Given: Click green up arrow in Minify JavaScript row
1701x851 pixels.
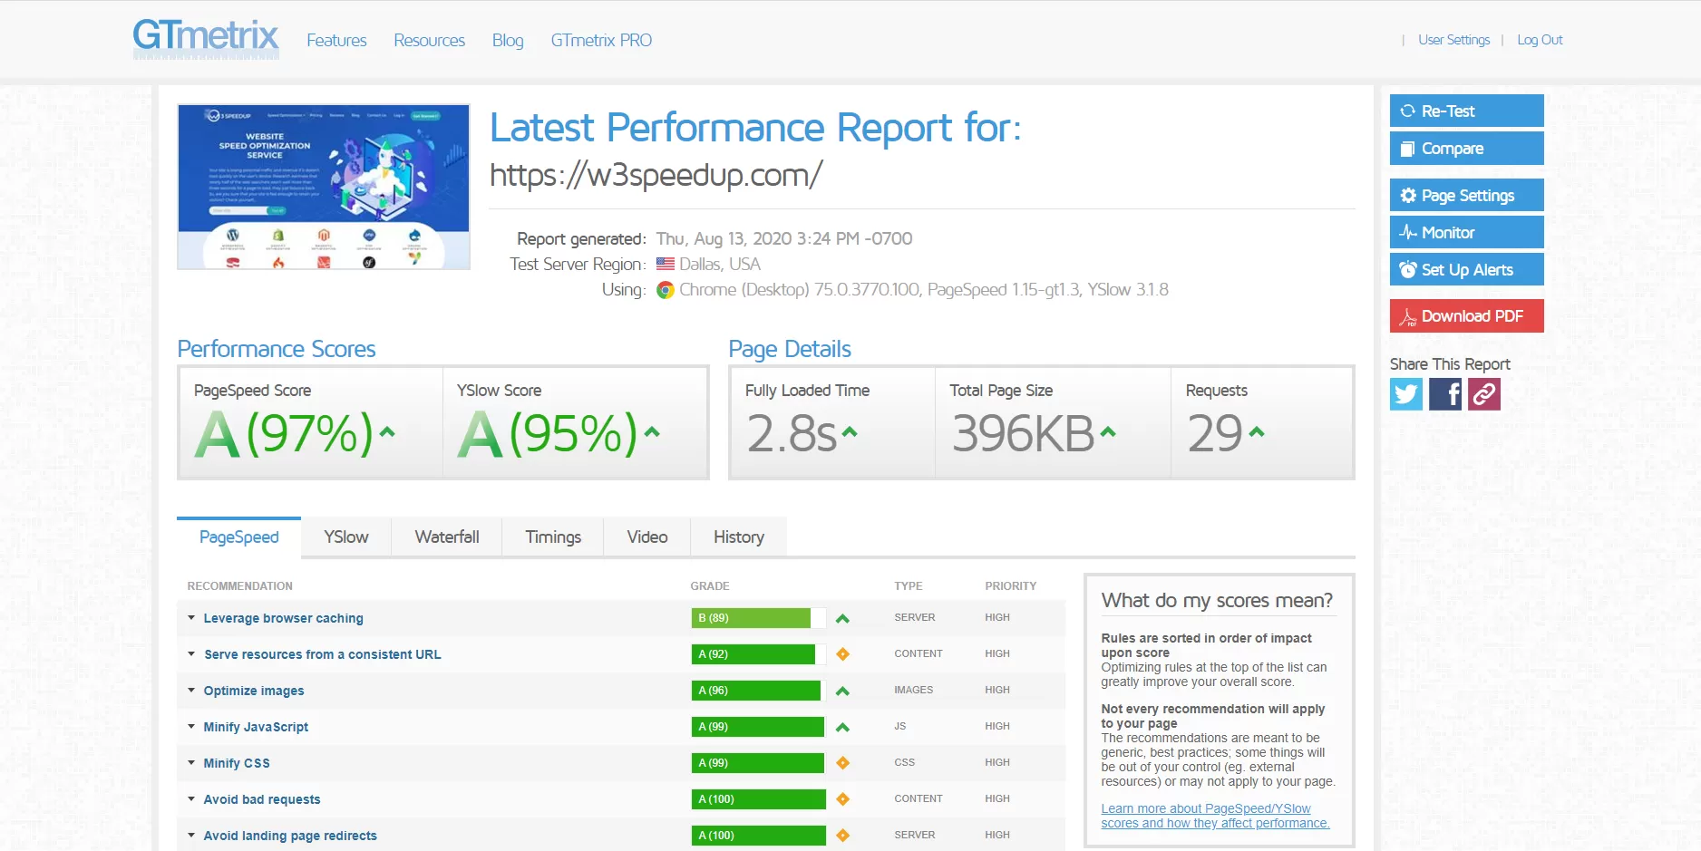Looking at the screenshot, I should (x=842, y=727).
